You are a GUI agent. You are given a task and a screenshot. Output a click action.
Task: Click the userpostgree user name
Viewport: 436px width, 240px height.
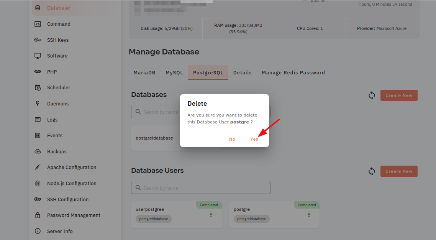tap(150, 209)
